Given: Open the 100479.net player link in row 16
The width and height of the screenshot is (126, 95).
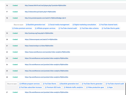Looking at the screenshot, I should coord(45,6).
